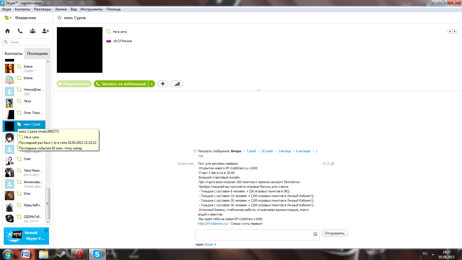Image resolution: width=462 pixels, height=260 pixels.
Task: Open Контакты menu in menu bar
Action: click(23, 9)
